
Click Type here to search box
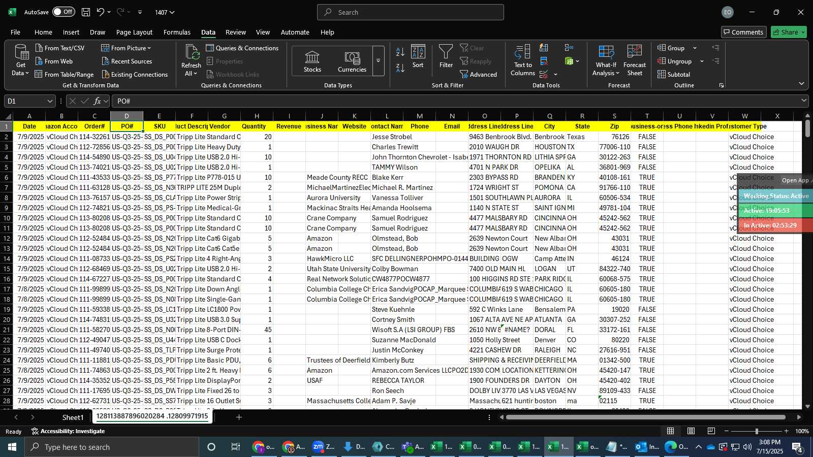click(112, 447)
